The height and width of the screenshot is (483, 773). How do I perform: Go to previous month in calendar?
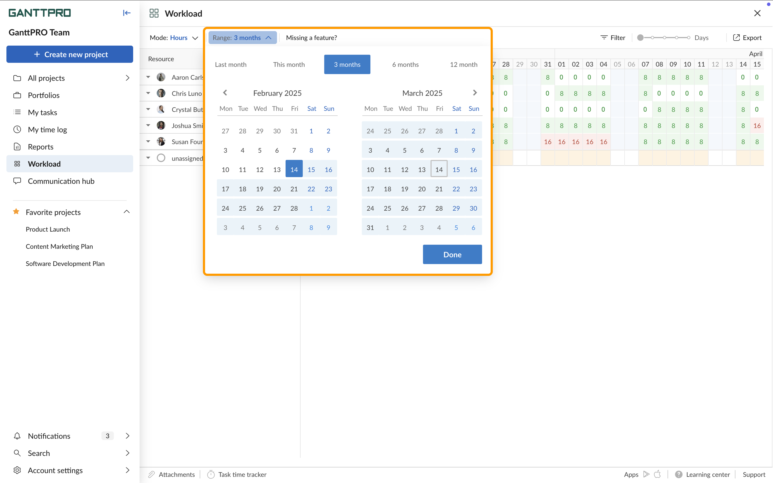tap(225, 93)
